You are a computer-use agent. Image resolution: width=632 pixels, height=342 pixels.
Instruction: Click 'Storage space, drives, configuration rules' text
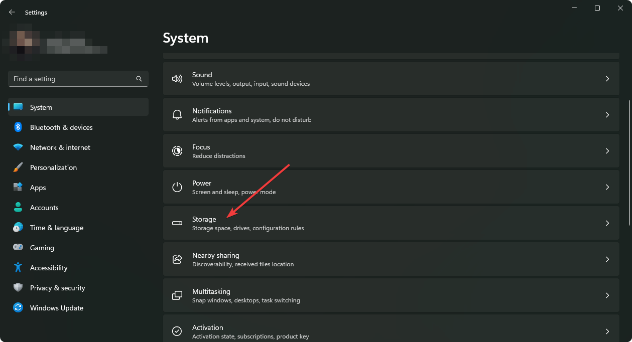coord(248,228)
